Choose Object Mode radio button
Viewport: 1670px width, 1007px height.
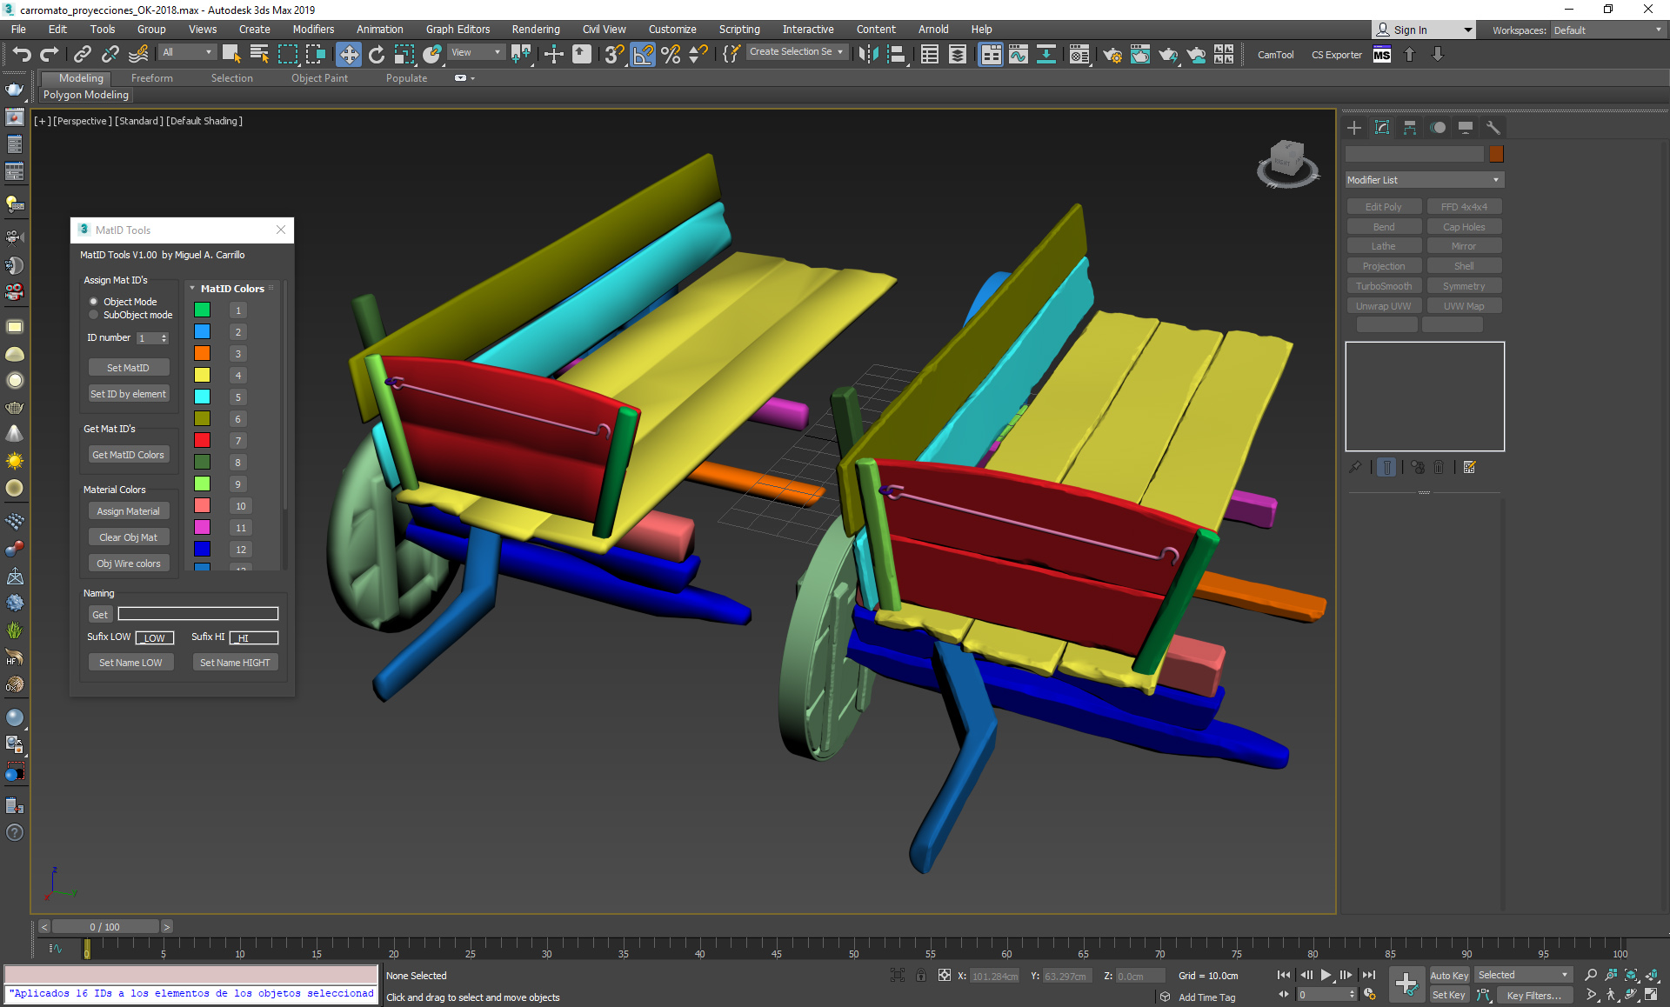coord(94,302)
